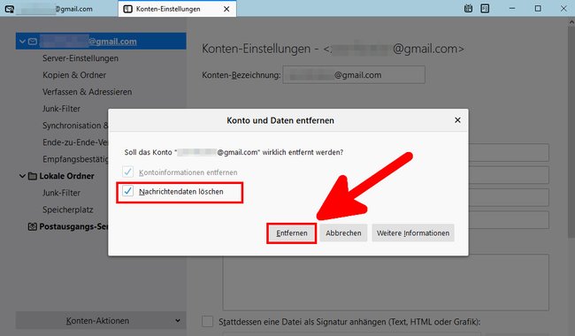Open Speicherplatz settings
This screenshot has height=336, width=575.
pyautogui.click(x=68, y=210)
